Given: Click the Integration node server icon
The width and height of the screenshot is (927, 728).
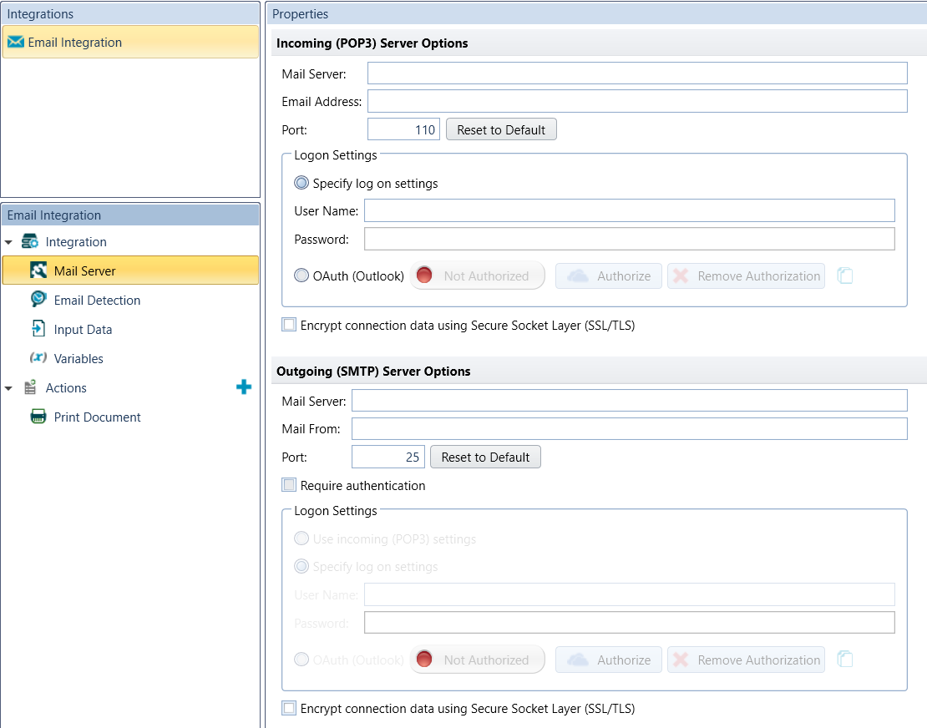Looking at the screenshot, I should coord(30,241).
